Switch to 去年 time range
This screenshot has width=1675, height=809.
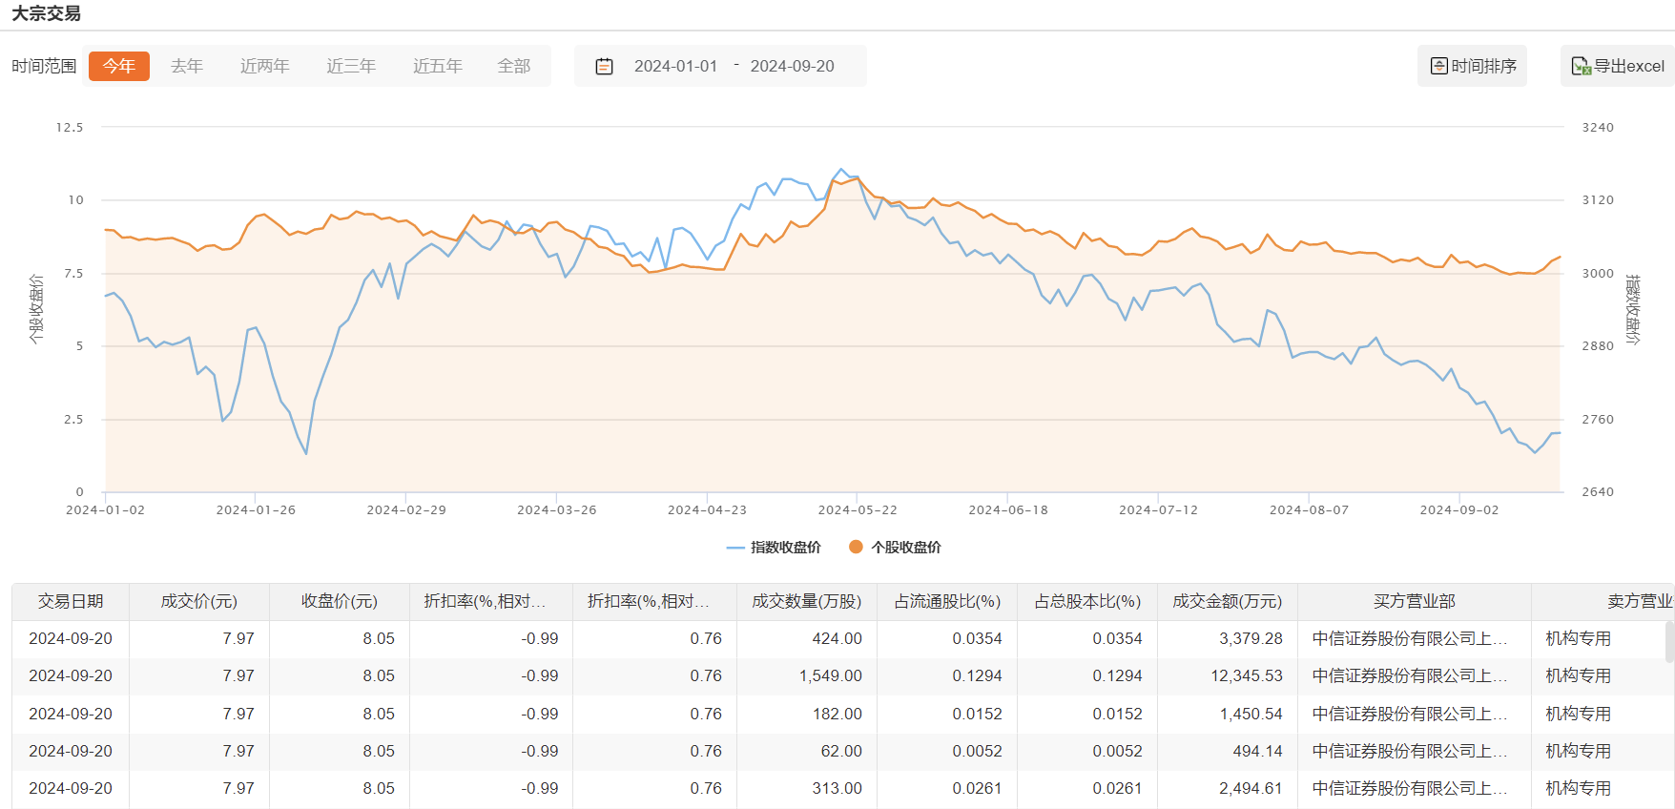click(187, 67)
